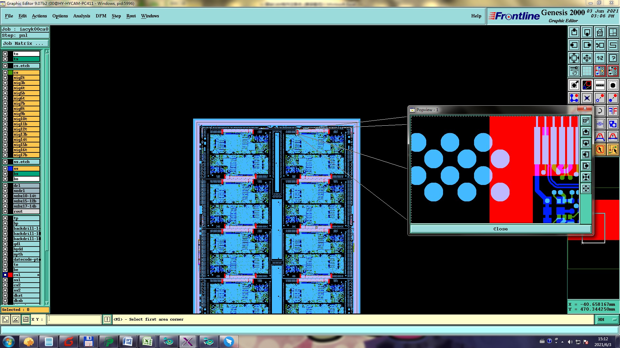Screen dimensions: 620x348
Task: Open the MM units dropdown
Action: (x=607, y=319)
